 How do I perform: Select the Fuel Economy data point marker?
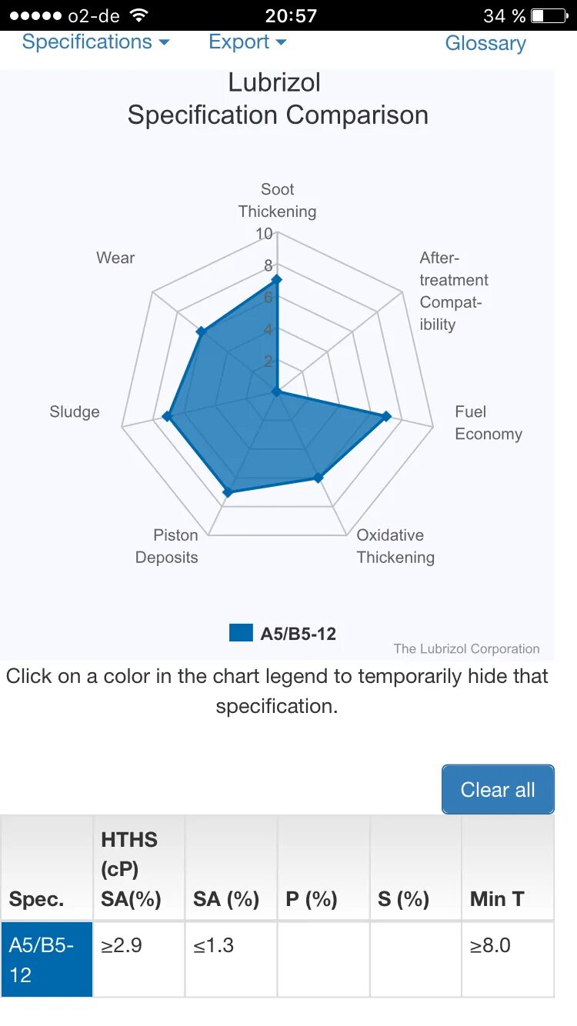(x=387, y=416)
